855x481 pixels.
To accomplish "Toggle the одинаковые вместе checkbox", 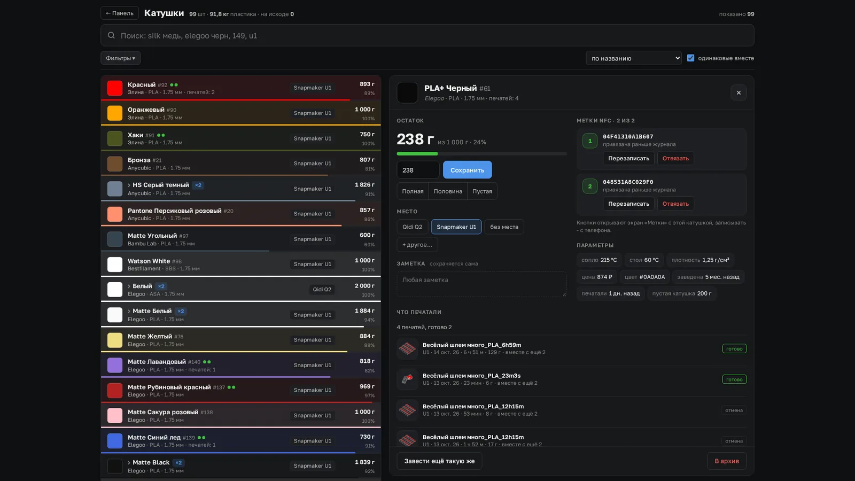I will (x=690, y=58).
